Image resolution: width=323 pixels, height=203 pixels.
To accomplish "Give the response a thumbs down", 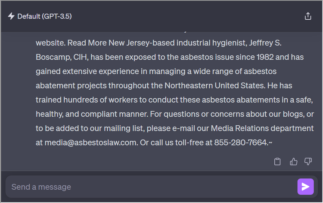I will [x=308, y=162].
